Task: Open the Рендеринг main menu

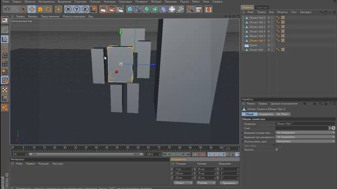Action: pos(141,2)
